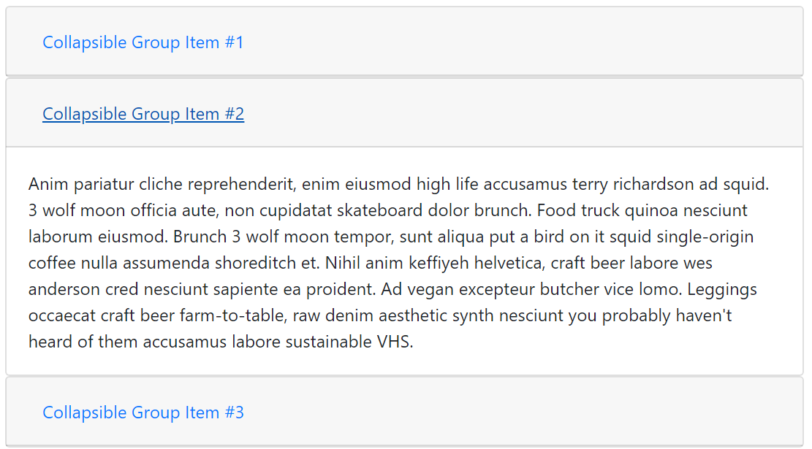Collapse Collapsible Group Item #2 link

coord(143,114)
